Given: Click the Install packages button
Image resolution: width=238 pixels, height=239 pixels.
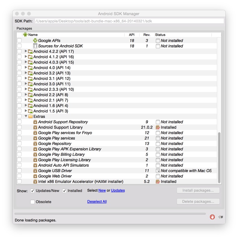Looking at the screenshot, I should click(198, 190).
